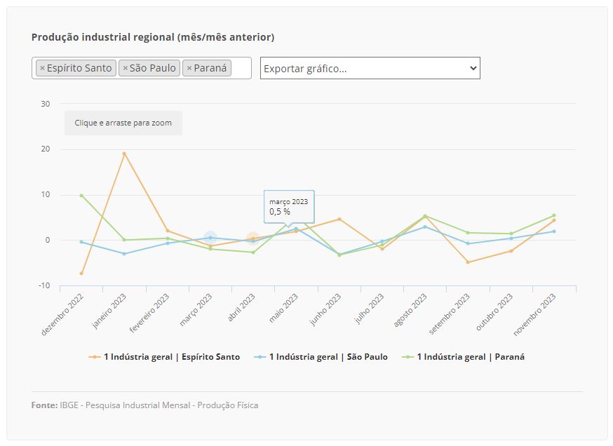Toggle Paraná series in legend

click(x=464, y=357)
